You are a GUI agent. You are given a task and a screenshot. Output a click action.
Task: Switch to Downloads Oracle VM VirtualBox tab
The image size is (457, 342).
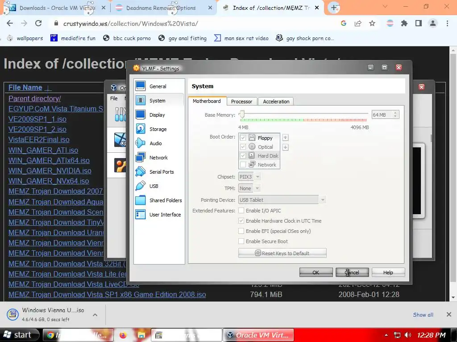tap(57, 8)
